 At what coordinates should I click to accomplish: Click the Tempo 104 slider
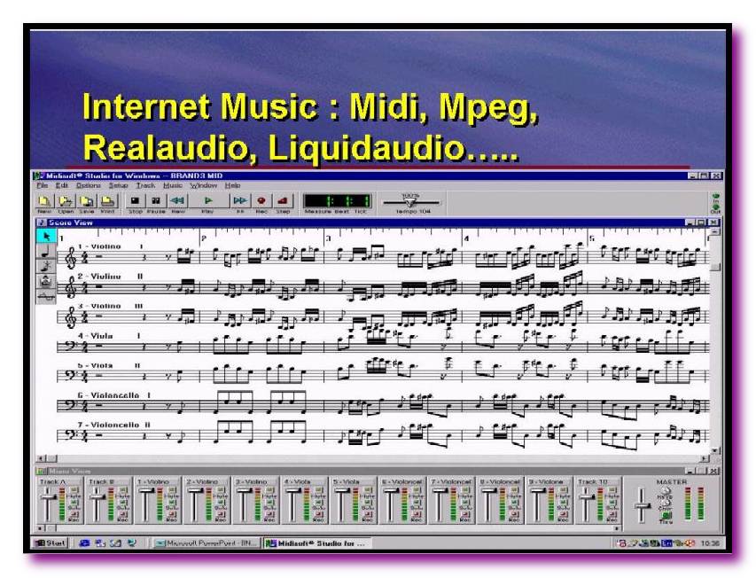(410, 202)
